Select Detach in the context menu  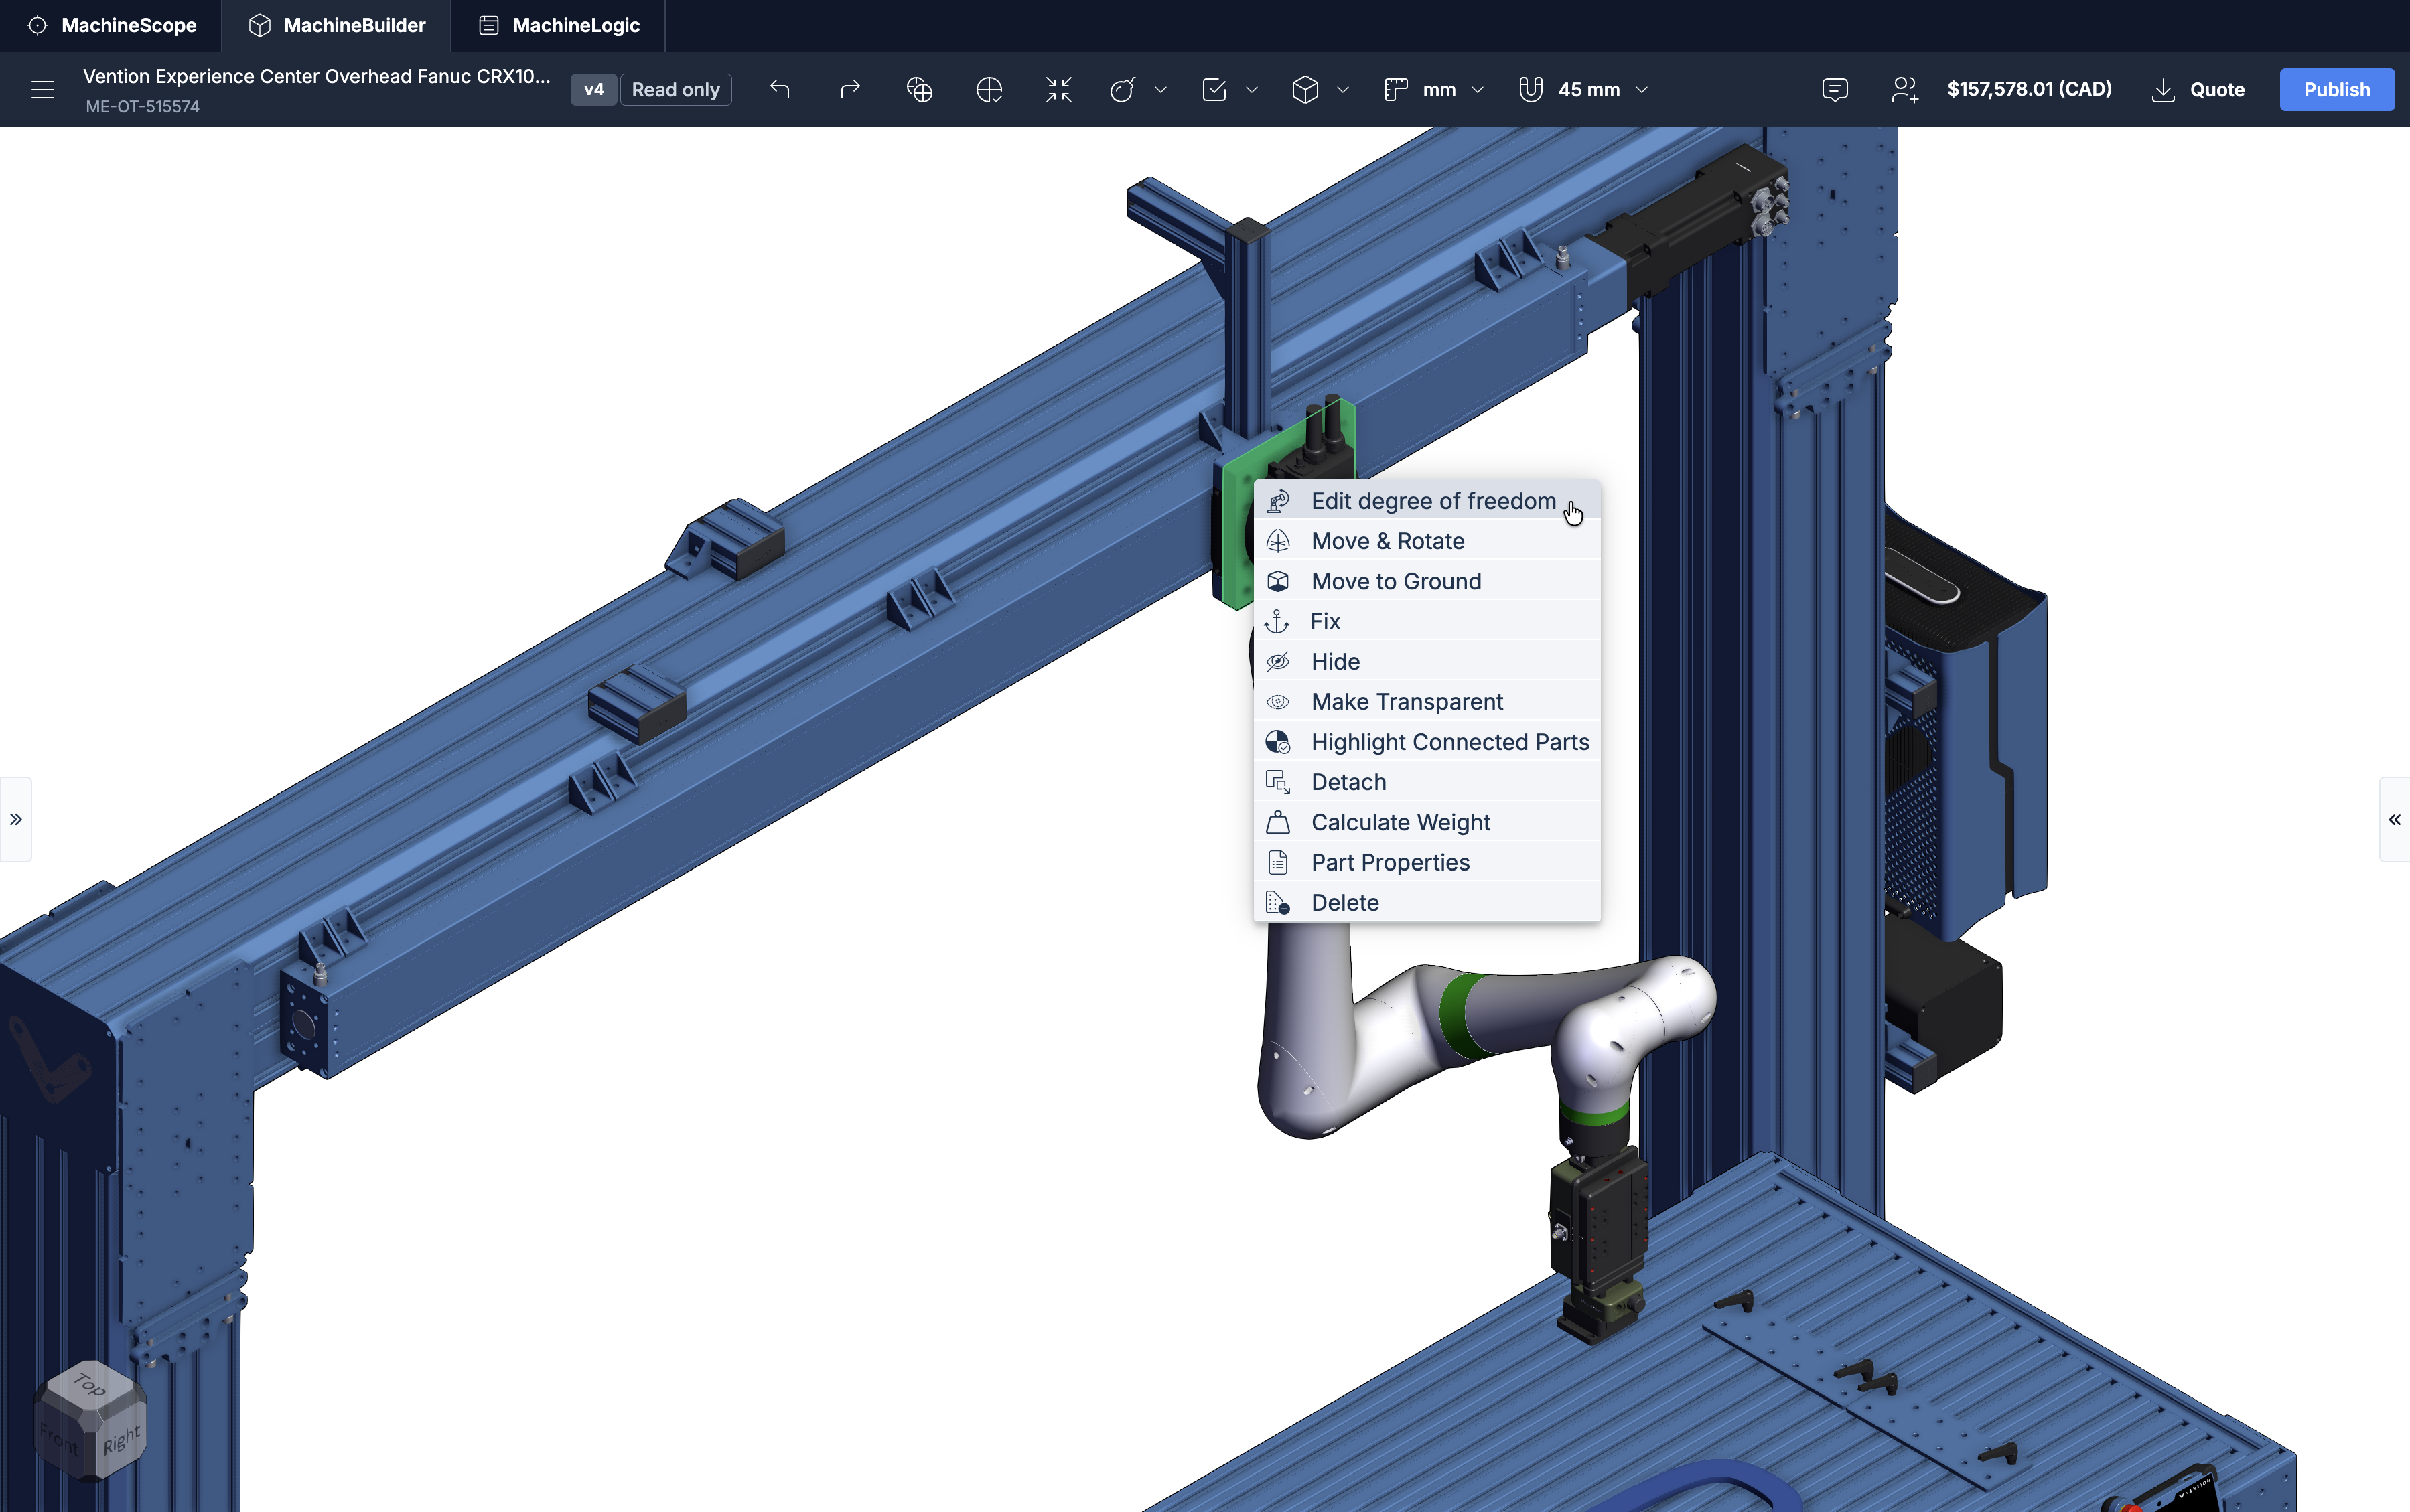tap(1427, 782)
